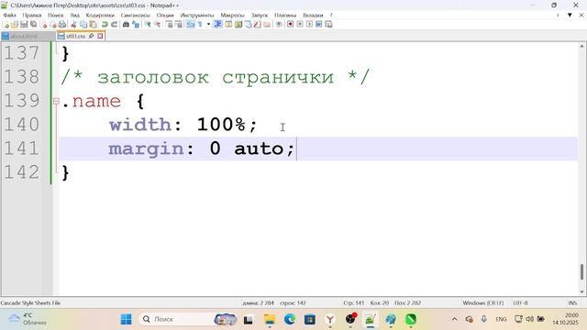This screenshot has width=587, height=330.
Task: Open the Function List panel icon
Action: pyautogui.click(x=257, y=25)
